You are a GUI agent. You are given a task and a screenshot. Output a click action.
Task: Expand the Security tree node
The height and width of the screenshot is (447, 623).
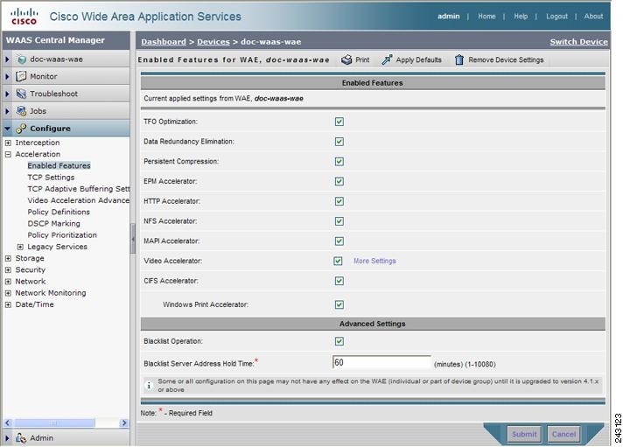tap(8, 269)
